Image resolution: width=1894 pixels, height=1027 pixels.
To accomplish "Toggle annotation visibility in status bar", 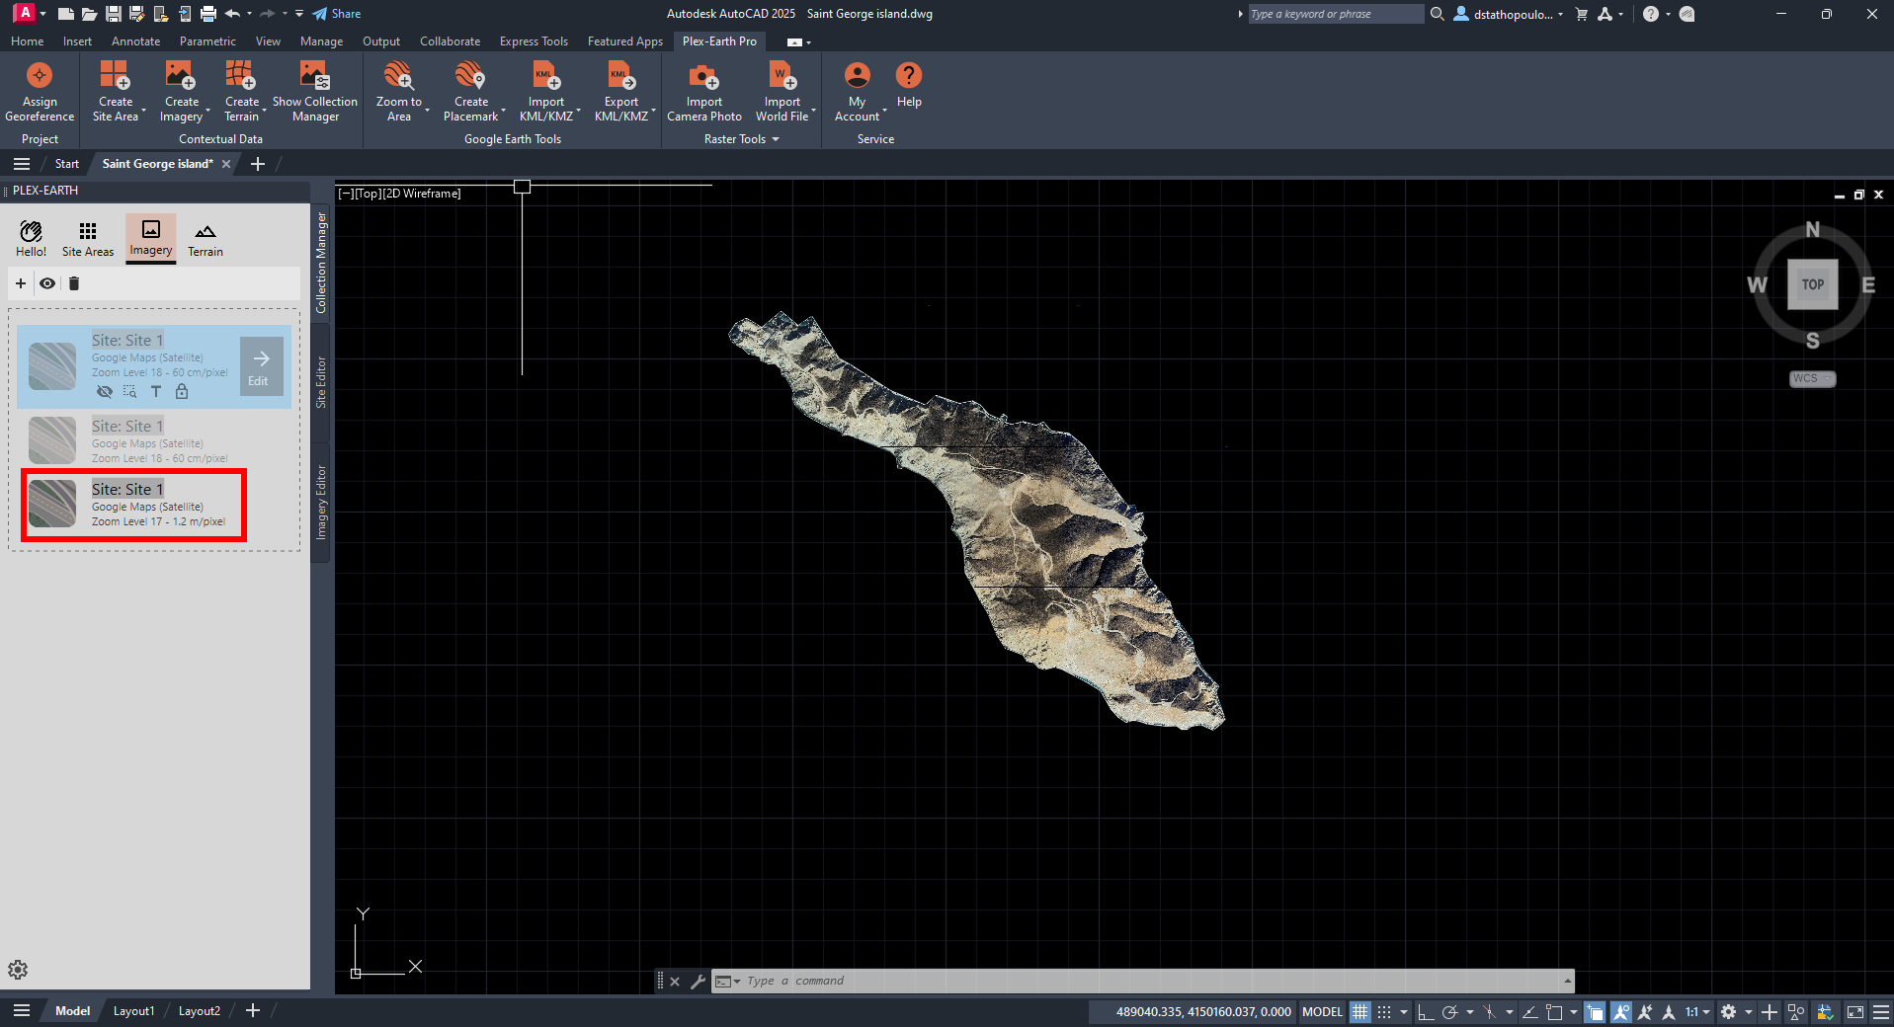I will 1621,1011.
